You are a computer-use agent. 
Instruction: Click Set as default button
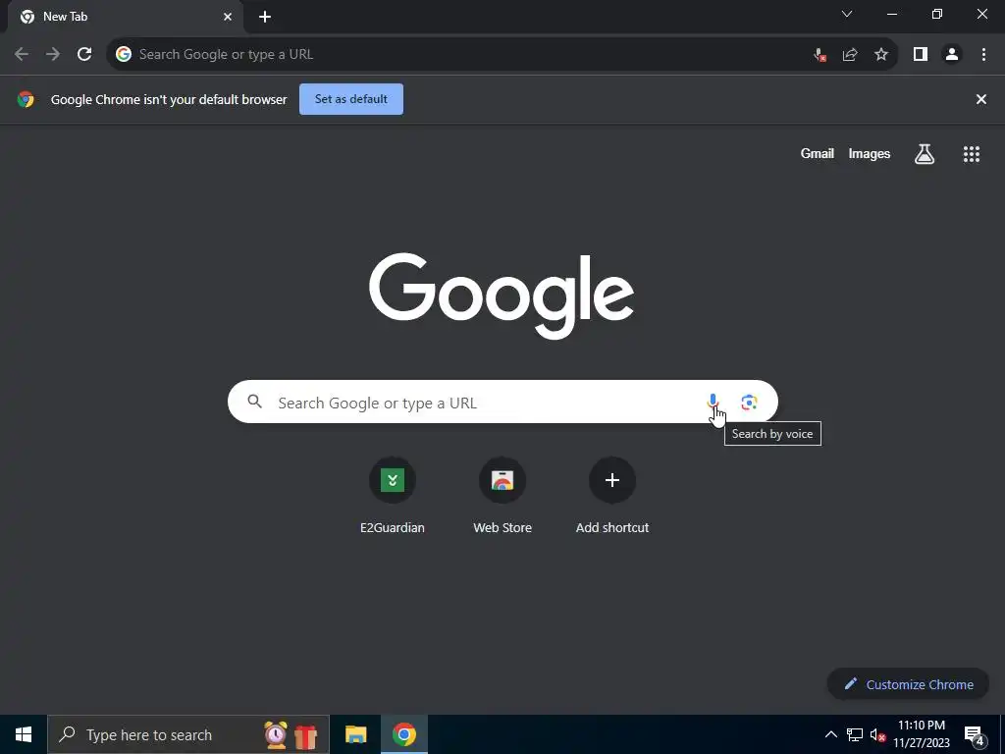pos(351,99)
